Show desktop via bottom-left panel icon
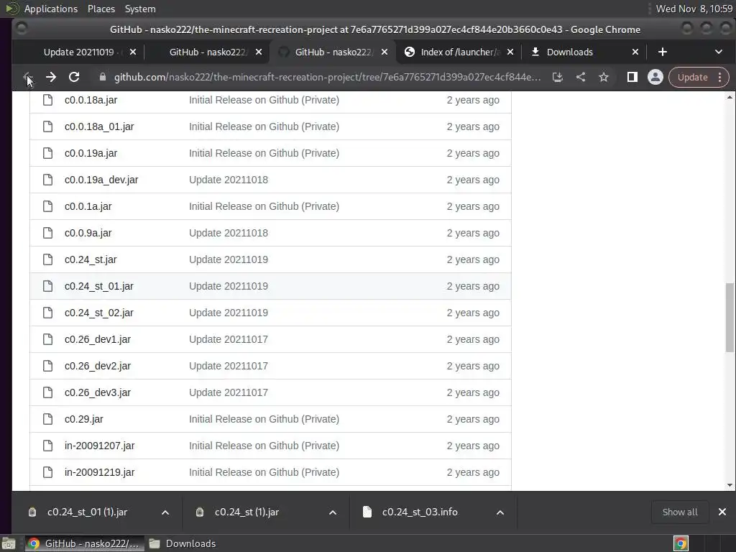The image size is (736, 552). click(9, 543)
